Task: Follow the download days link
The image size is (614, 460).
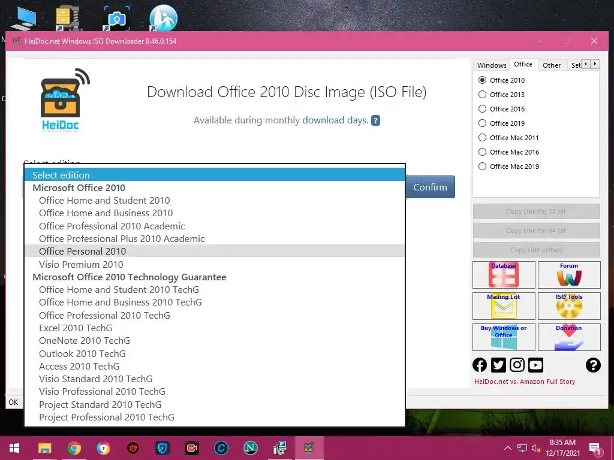Action: (335, 120)
